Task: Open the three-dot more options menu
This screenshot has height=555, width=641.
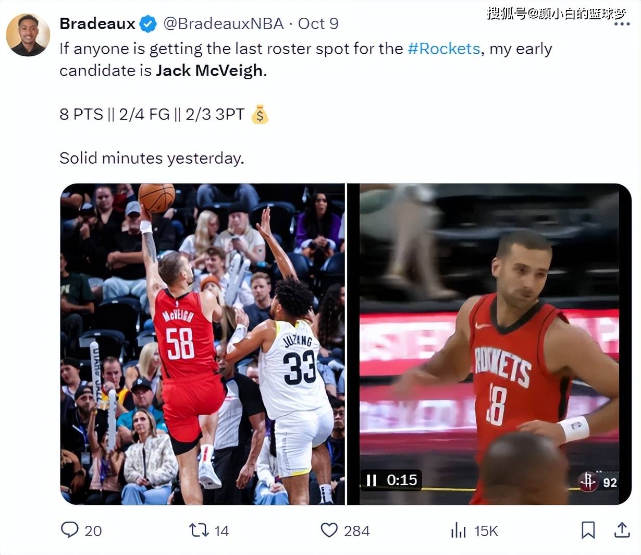Action: (622, 24)
